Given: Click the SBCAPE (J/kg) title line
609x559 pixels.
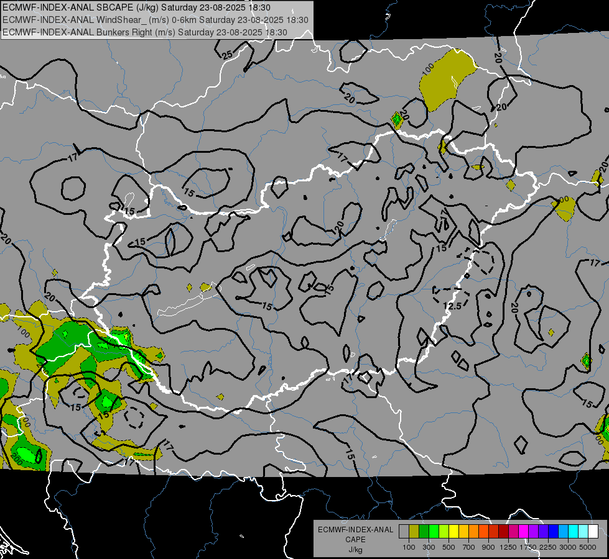Looking at the screenshot, I should 136,7.
